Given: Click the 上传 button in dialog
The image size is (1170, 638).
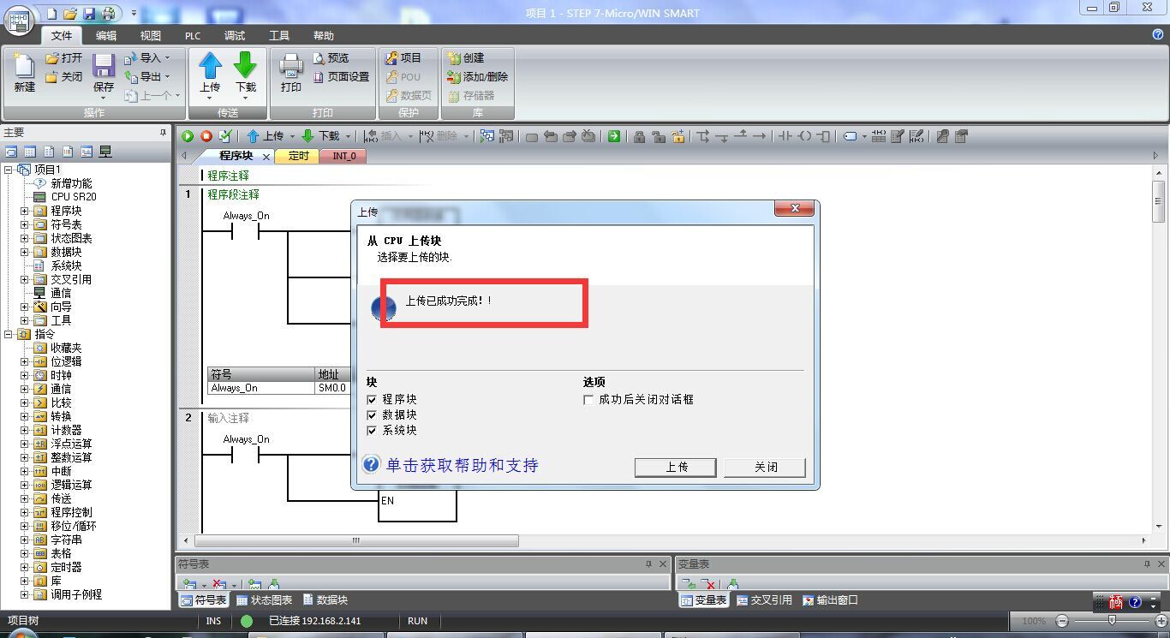Looking at the screenshot, I should [675, 467].
